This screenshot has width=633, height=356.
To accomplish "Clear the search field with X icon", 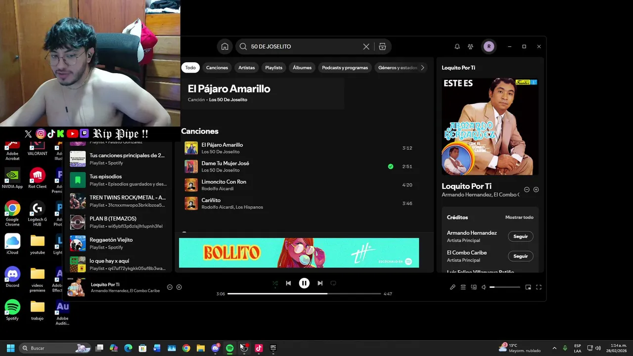I will [x=366, y=46].
